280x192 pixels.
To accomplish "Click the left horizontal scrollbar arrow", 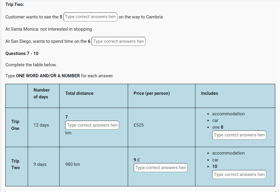I will click(x=4, y=191).
